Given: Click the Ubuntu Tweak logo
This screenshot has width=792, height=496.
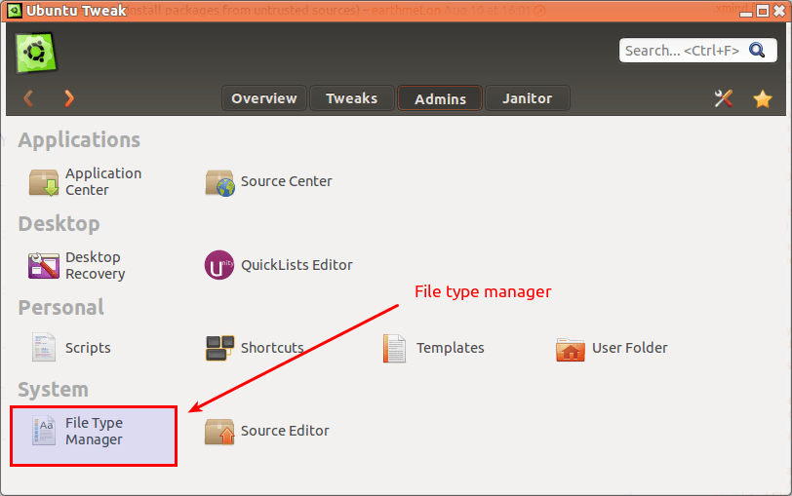Looking at the screenshot, I should tap(36, 53).
